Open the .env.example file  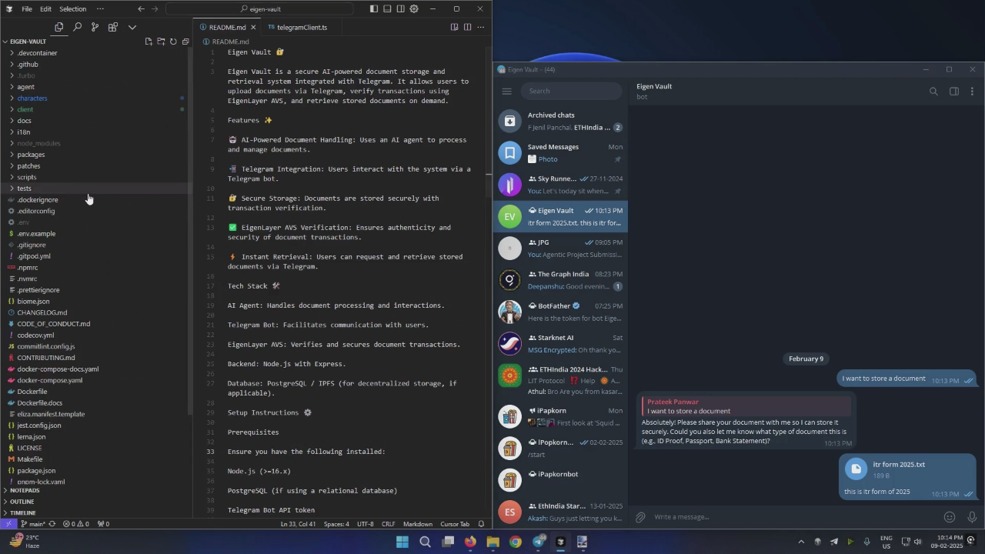tap(36, 234)
